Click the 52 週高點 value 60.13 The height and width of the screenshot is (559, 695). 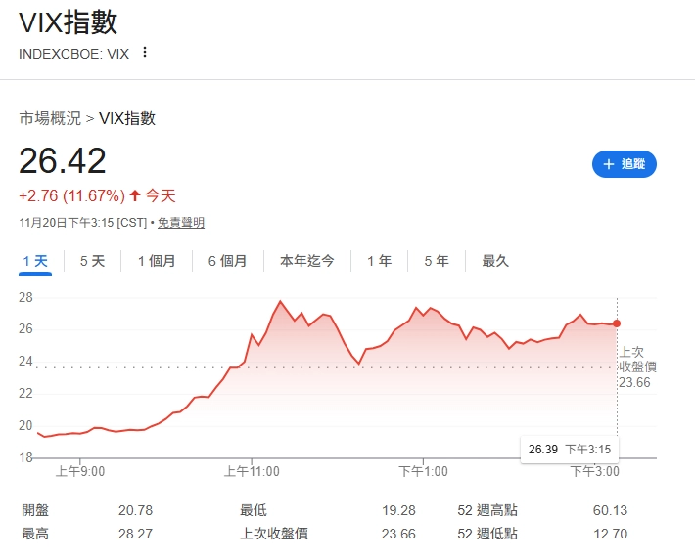[611, 510]
